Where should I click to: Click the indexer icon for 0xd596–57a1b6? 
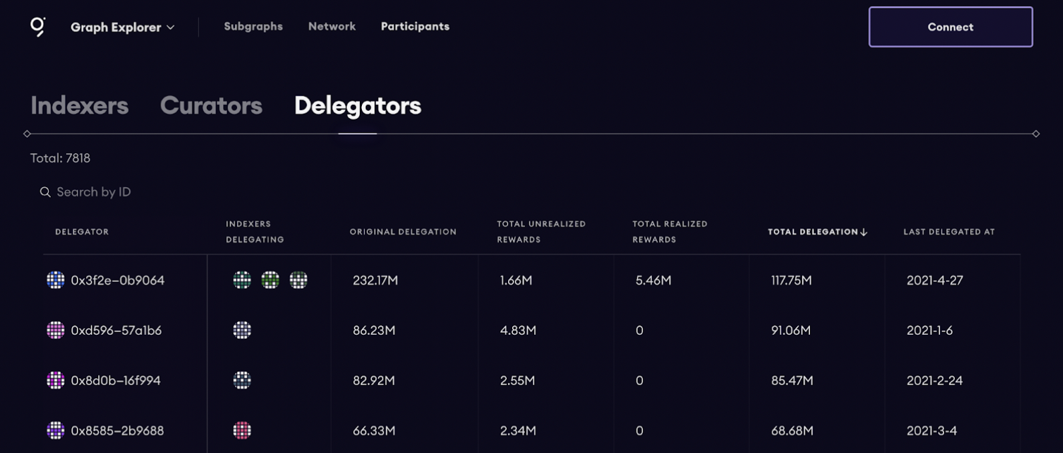[242, 330]
